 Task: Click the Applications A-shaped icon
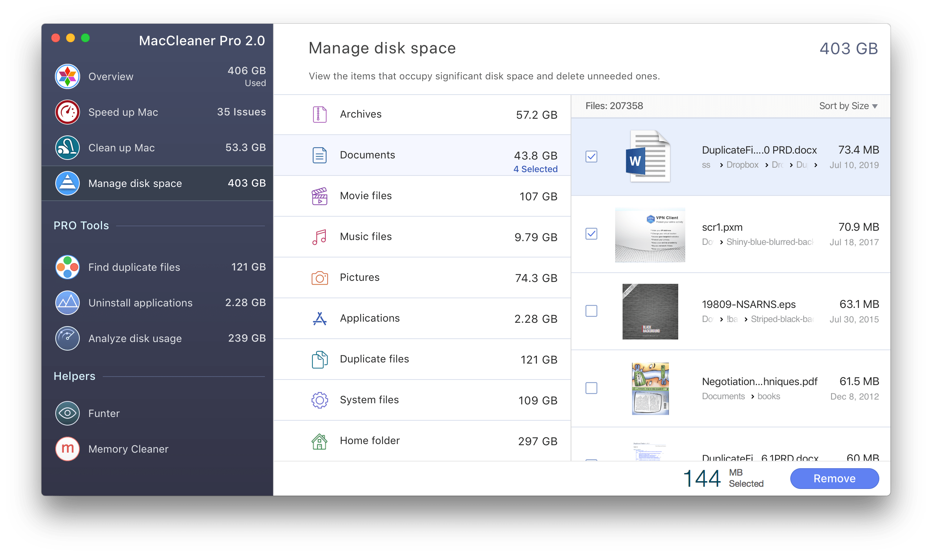pos(319,319)
